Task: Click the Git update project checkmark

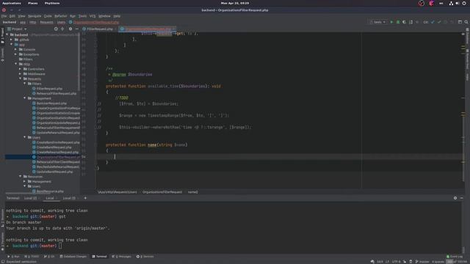Action: click(433, 22)
